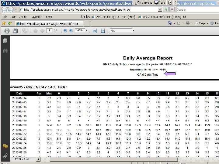This screenshot has width=219, height=164.
Task: Open the new blank tab button
Action: click(87, 24)
